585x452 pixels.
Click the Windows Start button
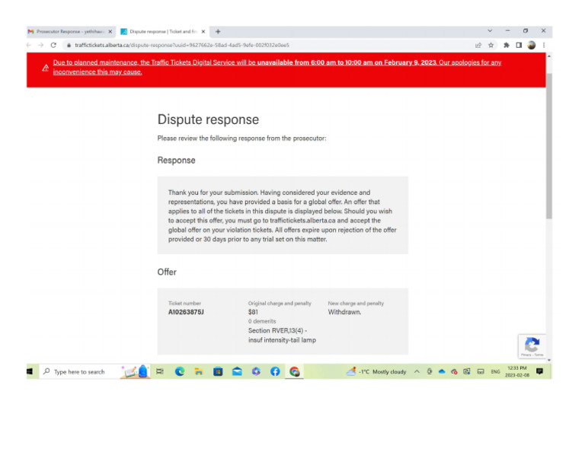[30, 371]
